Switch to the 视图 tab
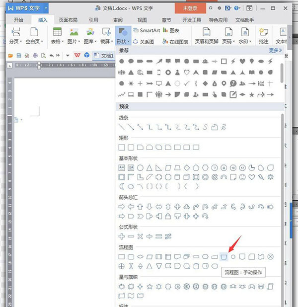This screenshot has width=298, height=307. (x=142, y=20)
